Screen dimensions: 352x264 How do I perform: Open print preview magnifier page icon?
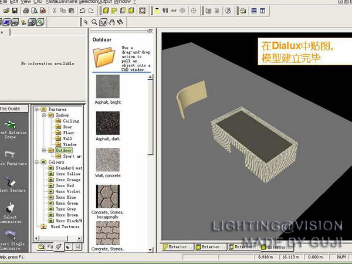click(35, 11)
